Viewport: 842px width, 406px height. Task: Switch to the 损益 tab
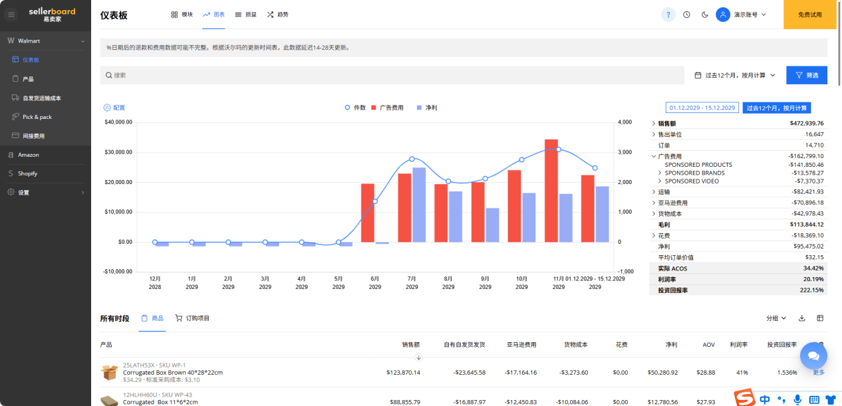pos(245,14)
